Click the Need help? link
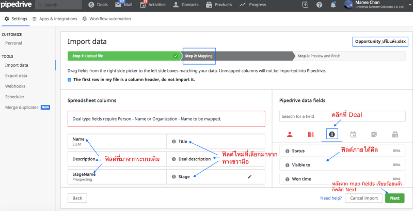 [330, 198]
